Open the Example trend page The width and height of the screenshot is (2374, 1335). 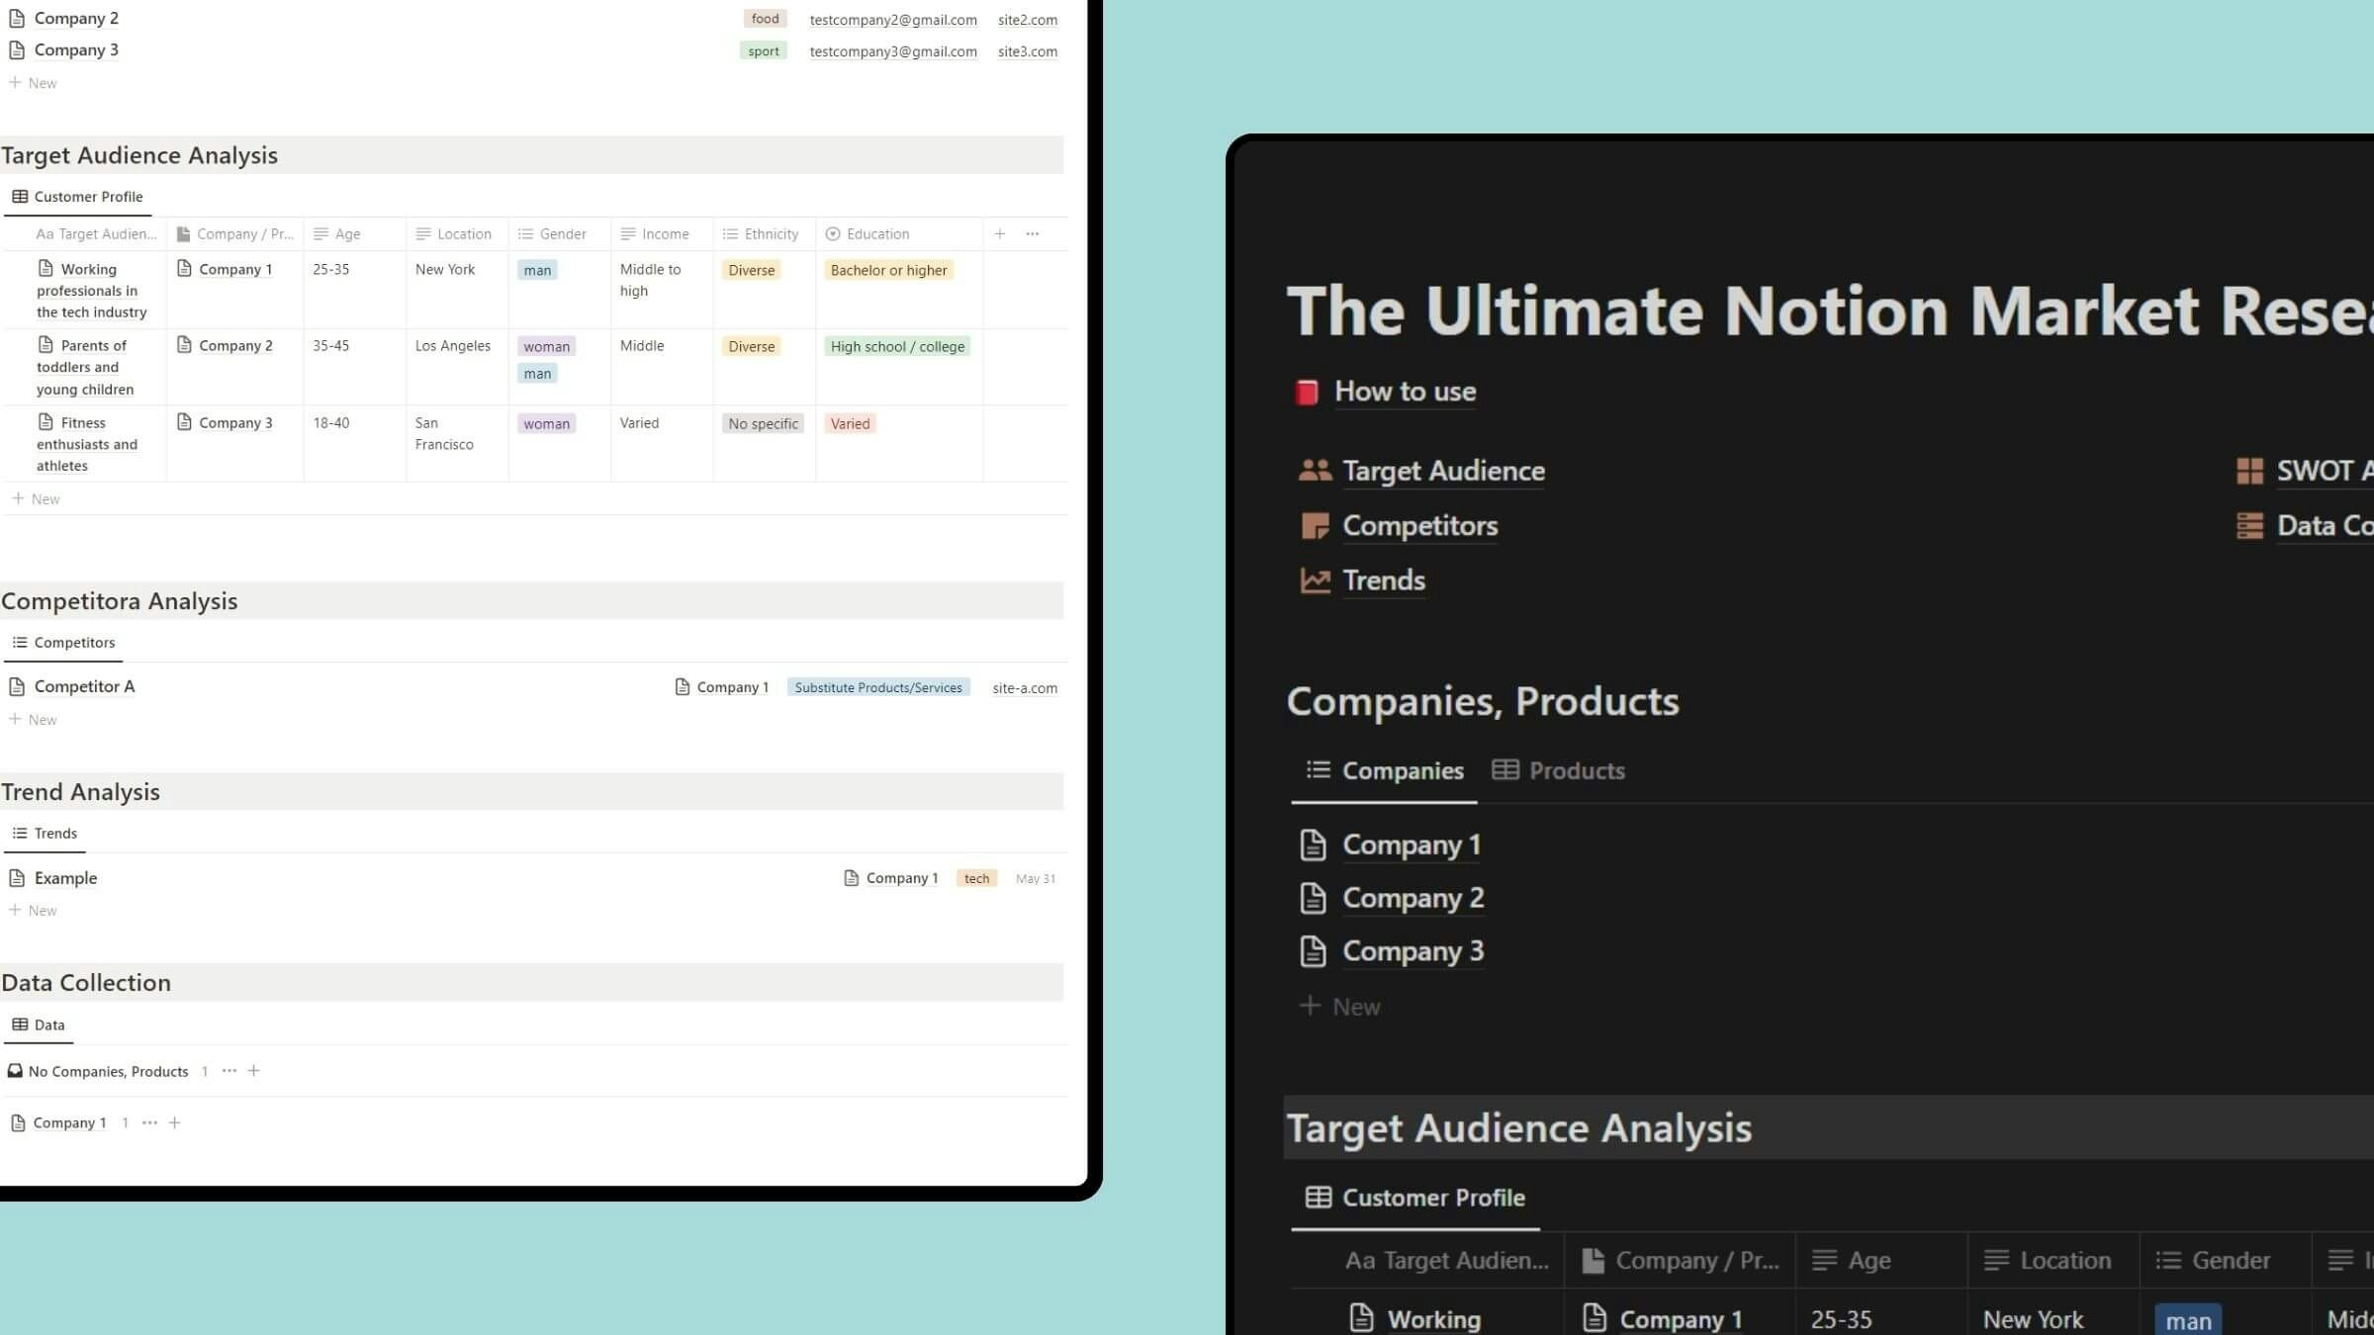[x=65, y=878]
